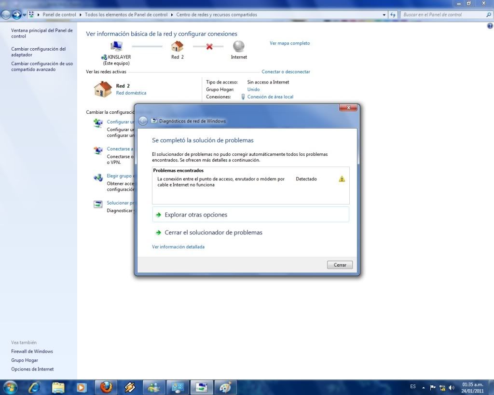Click the Internet globe icon in network map
Screen dimensions: 494x395
[x=239, y=46]
